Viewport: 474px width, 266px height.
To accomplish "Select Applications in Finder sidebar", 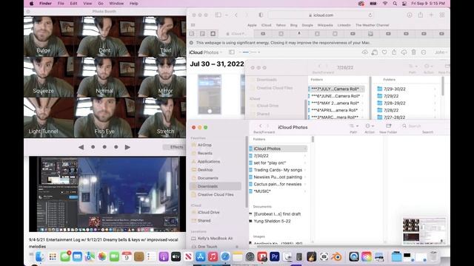I will tap(216, 161).
